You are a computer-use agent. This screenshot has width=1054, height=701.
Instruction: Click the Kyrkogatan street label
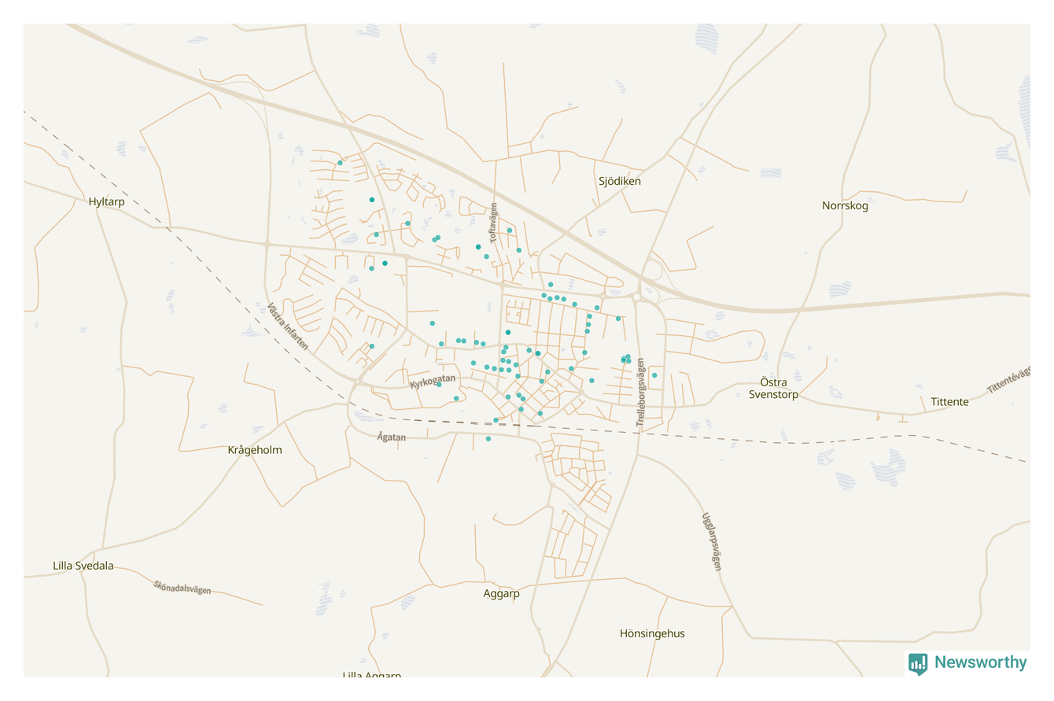point(433,383)
